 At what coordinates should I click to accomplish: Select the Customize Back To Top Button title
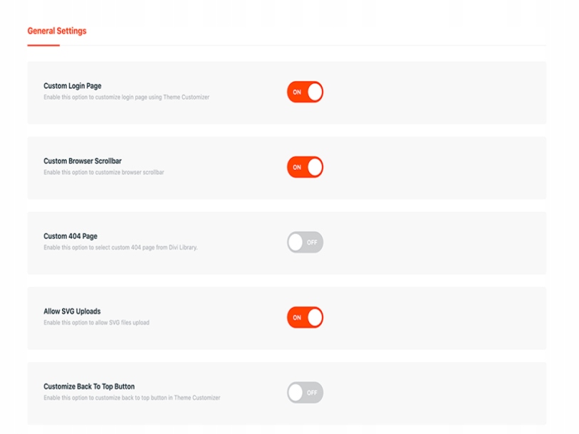[x=89, y=387]
